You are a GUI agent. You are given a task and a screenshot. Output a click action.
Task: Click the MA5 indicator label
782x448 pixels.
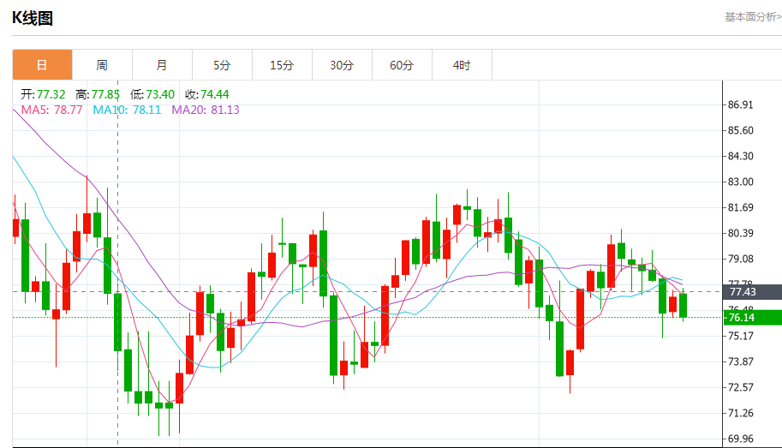click(51, 110)
